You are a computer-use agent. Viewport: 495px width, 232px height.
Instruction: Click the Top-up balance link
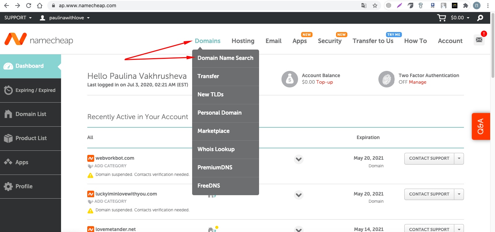325,82
